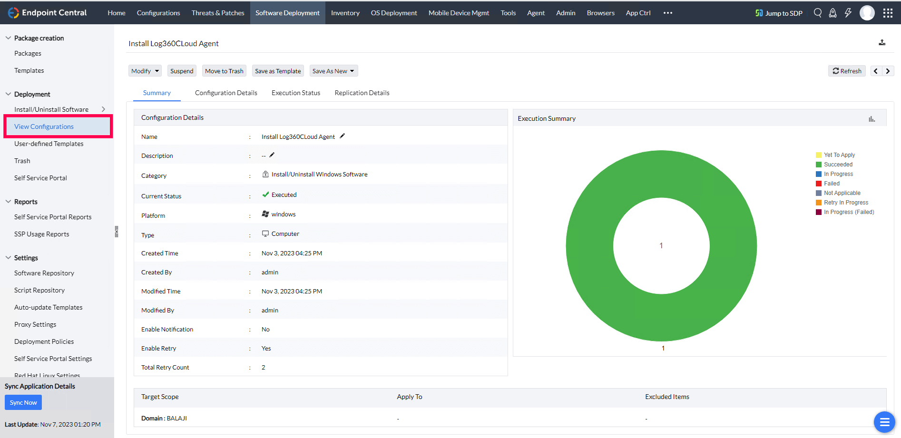Viewport: 901px width, 438px height.
Task: Refresh the configuration summary
Action: coord(847,71)
